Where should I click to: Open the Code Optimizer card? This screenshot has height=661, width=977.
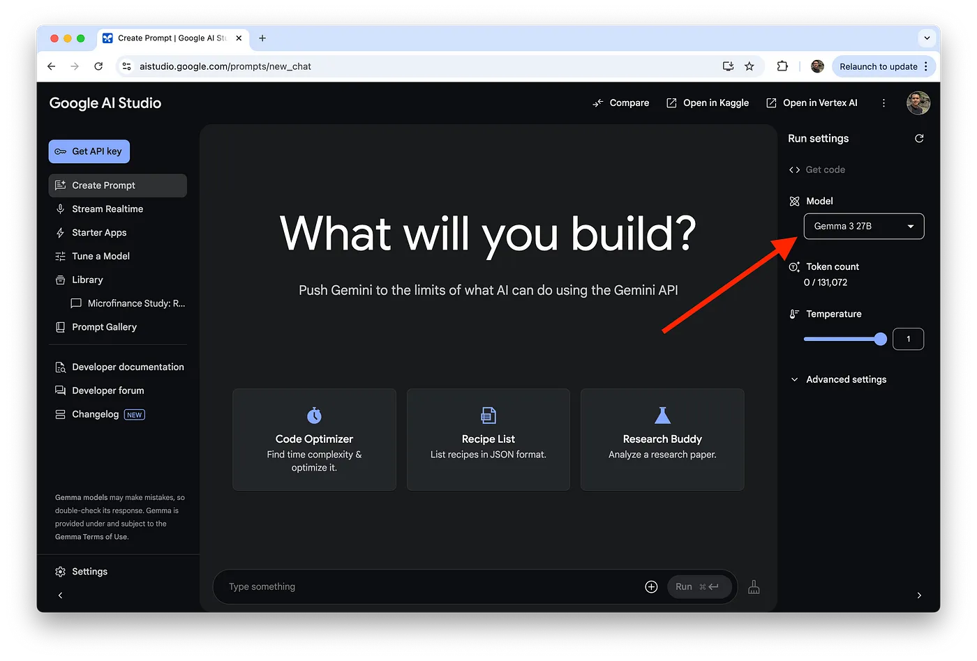314,440
